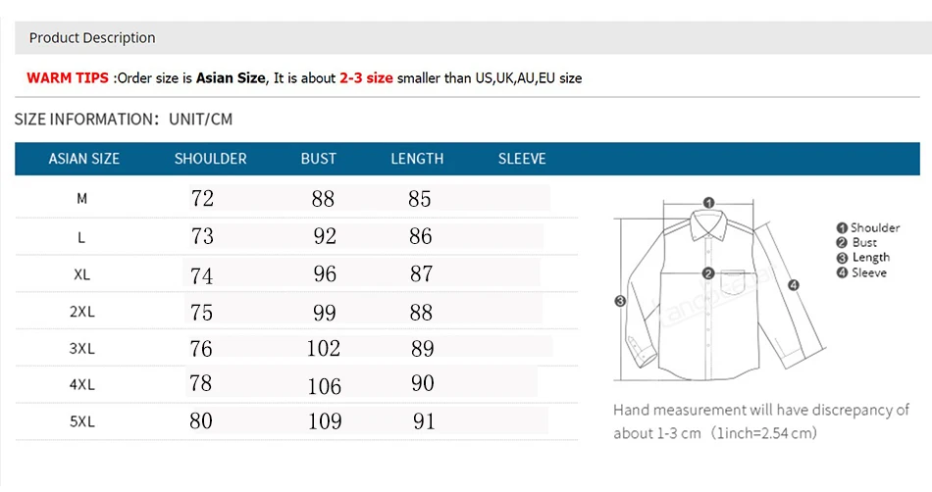Click the Length legend number icon
The image size is (932, 492).
[x=842, y=258]
